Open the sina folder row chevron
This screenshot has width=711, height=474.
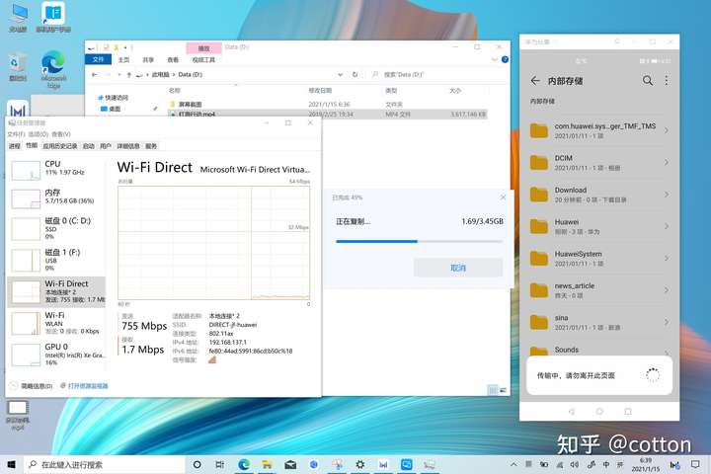click(667, 323)
